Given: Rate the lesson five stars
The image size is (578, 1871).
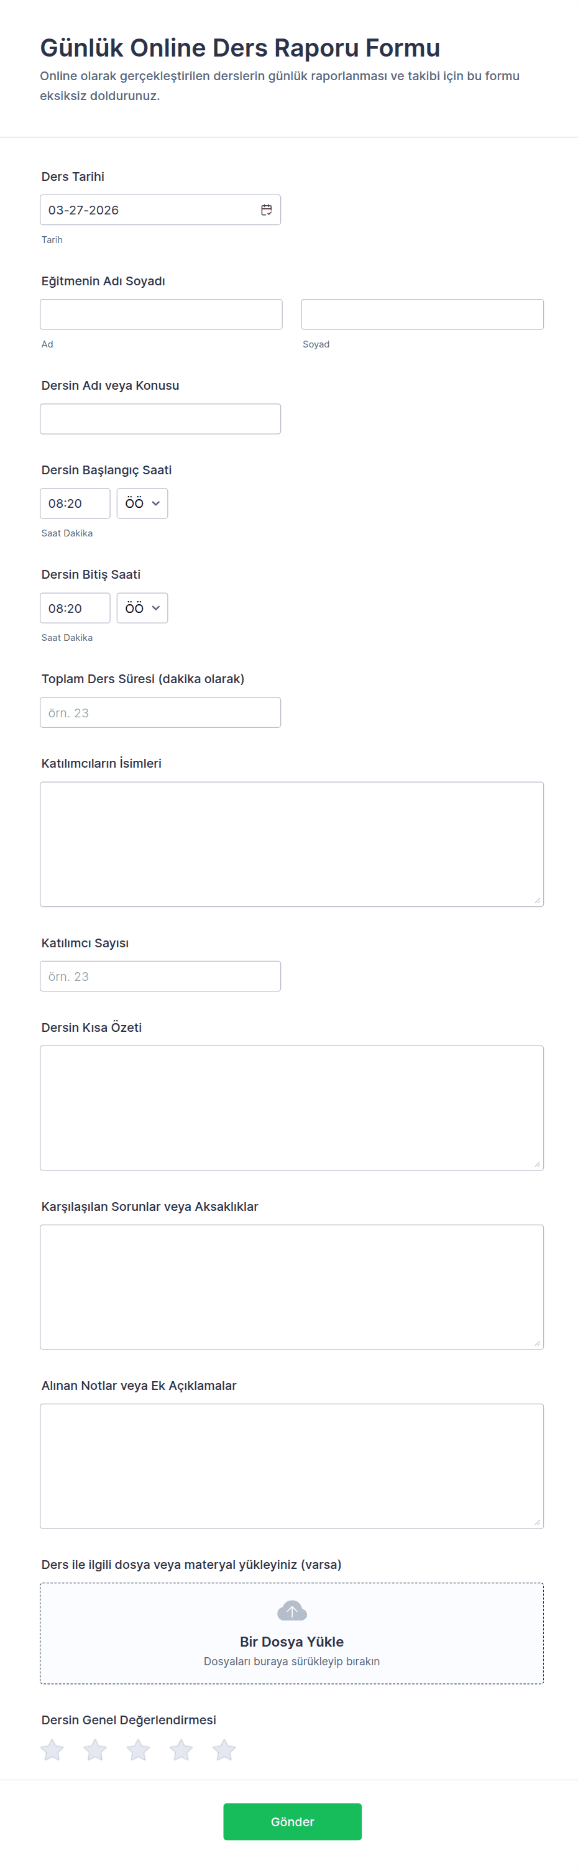Looking at the screenshot, I should click(x=224, y=1750).
